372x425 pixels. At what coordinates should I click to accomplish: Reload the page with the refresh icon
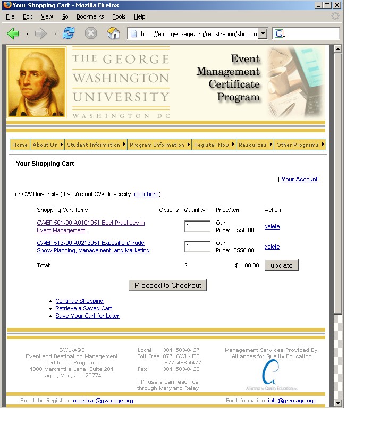tap(69, 33)
